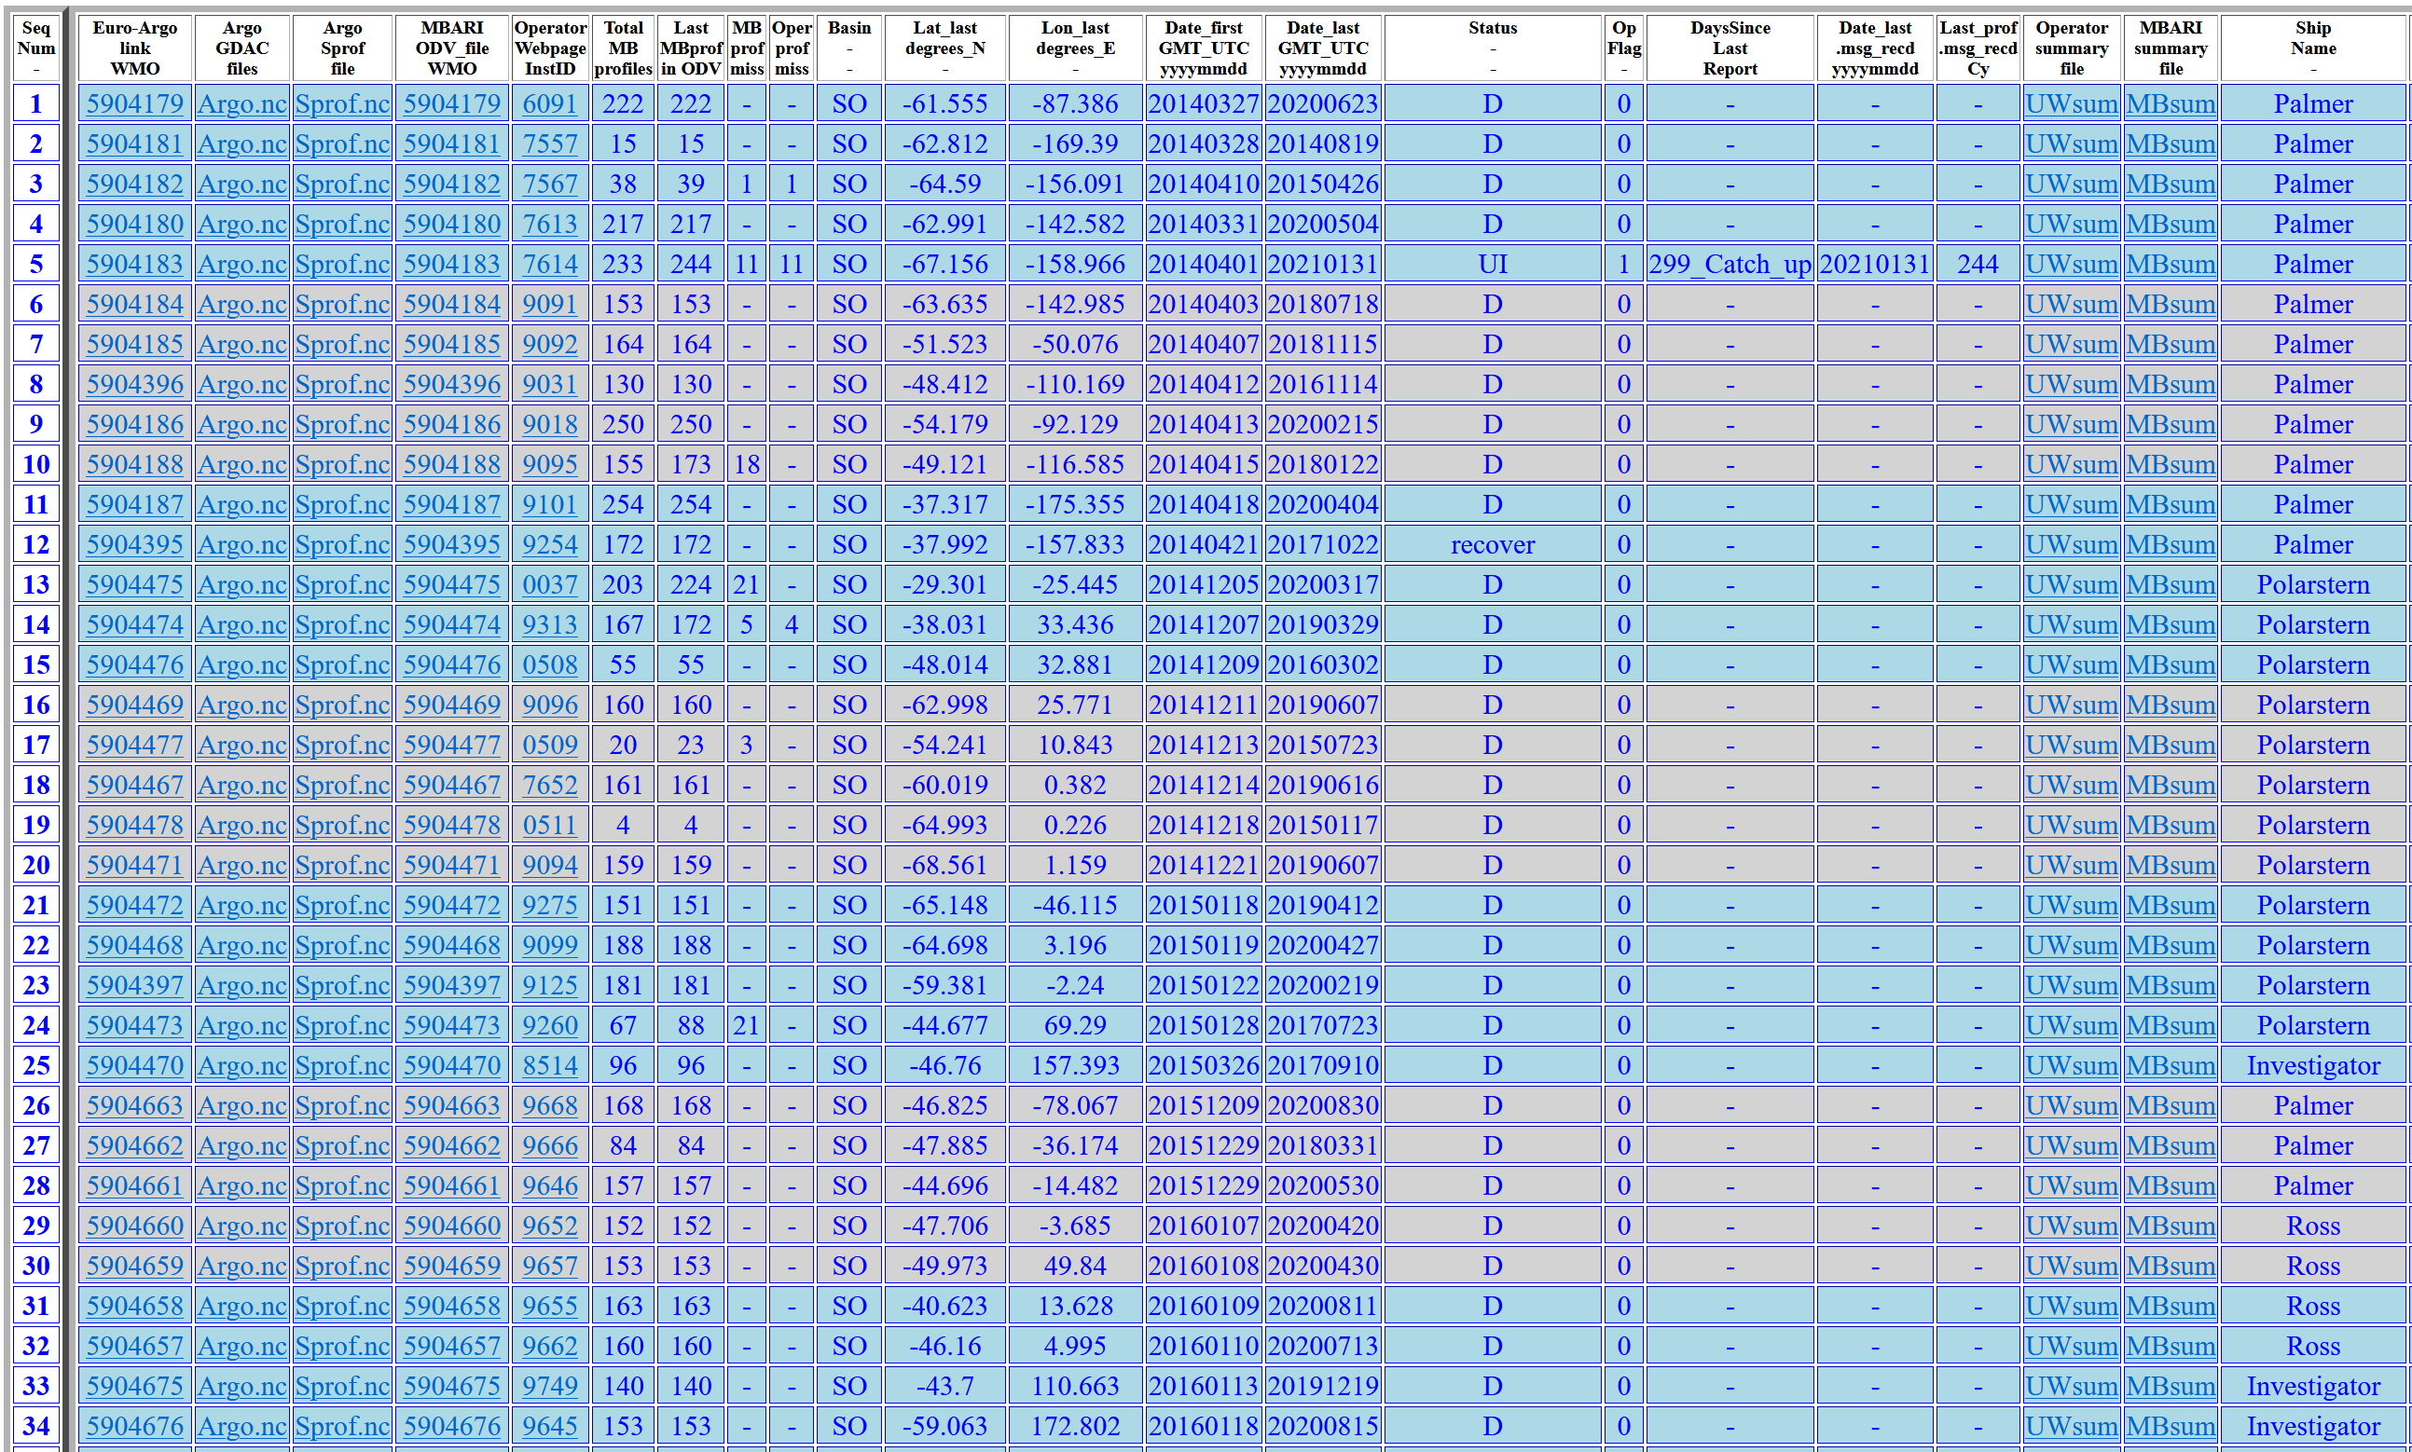The width and height of the screenshot is (2412, 1452).
Task: Open Sprof.nc for float 5904676
Action: (342, 1427)
